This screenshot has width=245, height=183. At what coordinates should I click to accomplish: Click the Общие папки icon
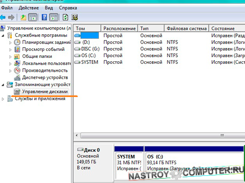[17, 57]
